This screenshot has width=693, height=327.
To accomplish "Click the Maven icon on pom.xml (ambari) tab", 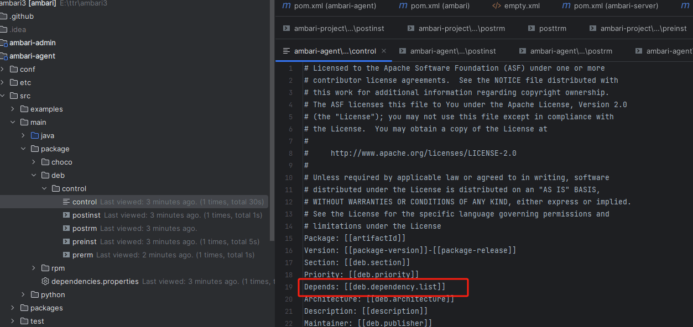I will click(x=403, y=6).
